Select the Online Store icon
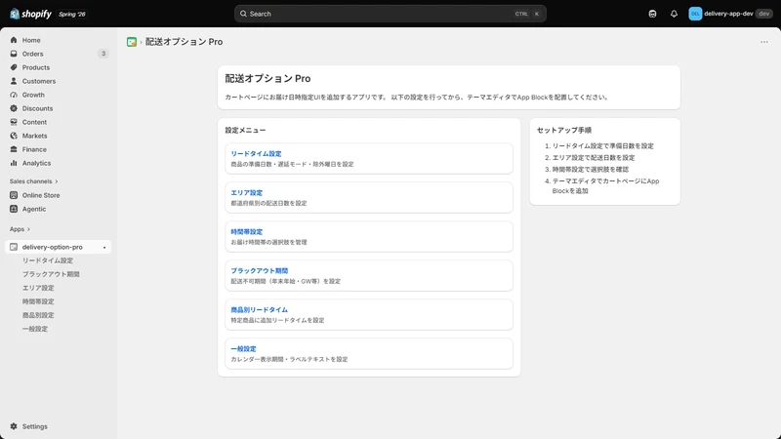 tap(14, 195)
